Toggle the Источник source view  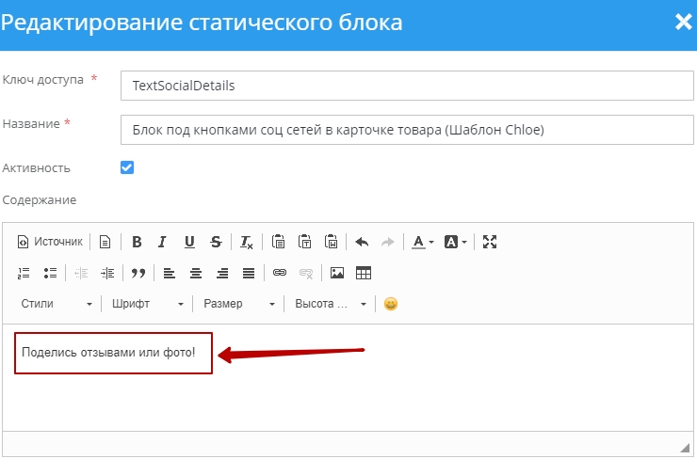50,242
